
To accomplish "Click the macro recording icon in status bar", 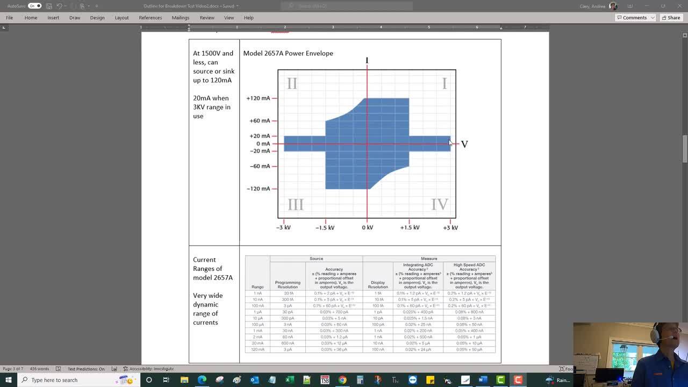I will coord(114,369).
